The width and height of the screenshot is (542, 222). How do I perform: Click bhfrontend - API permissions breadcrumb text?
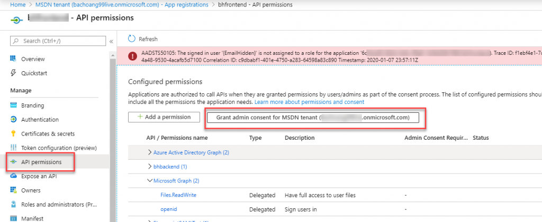[255, 5]
